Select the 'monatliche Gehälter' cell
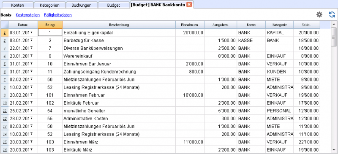 click(x=119, y=111)
